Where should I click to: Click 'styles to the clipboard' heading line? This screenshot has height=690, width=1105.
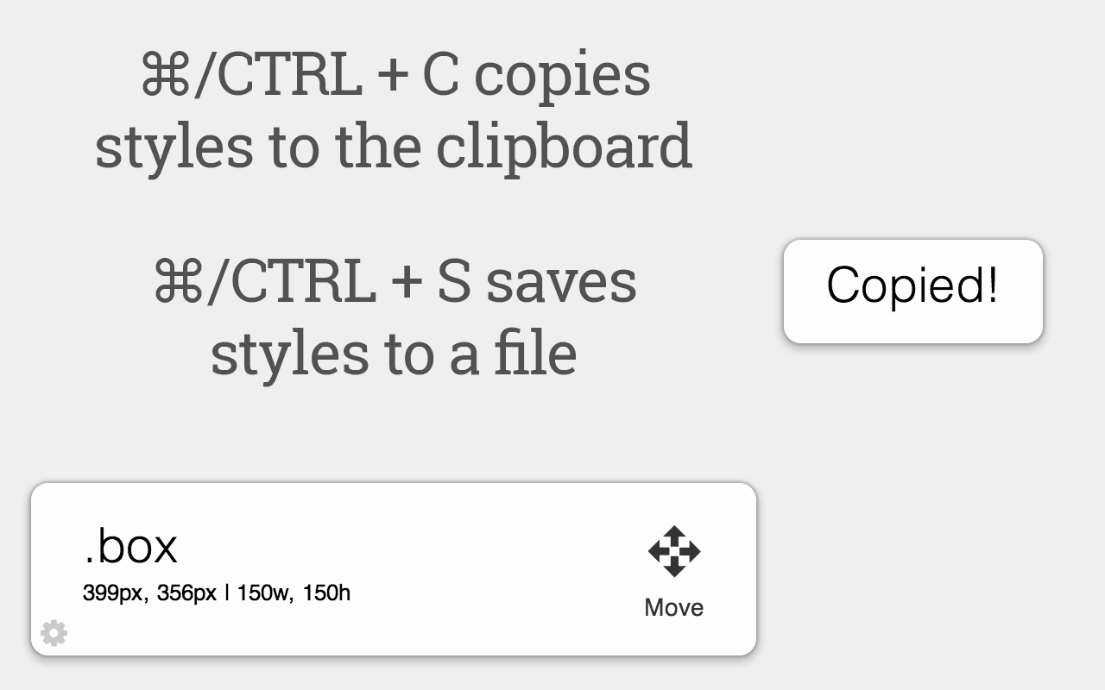(x=394, y=145)
